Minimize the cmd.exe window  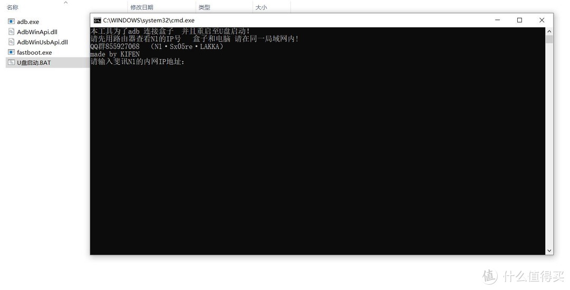coord(497,20)
